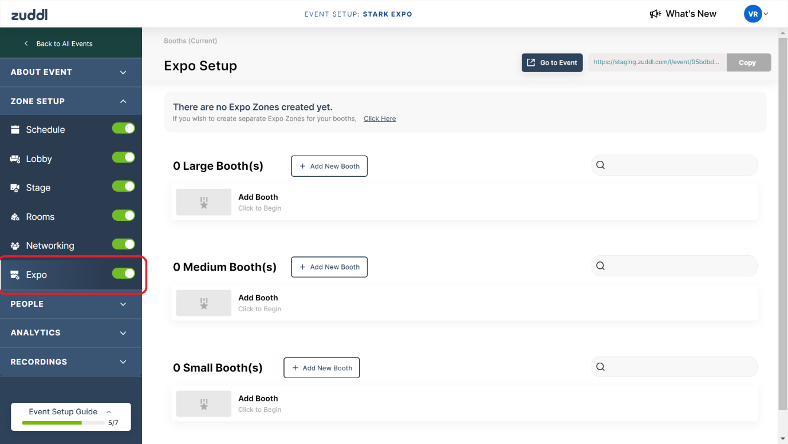Click the Event Setup Guide label
The image size is (788, 444).
(x=63, y=411)
